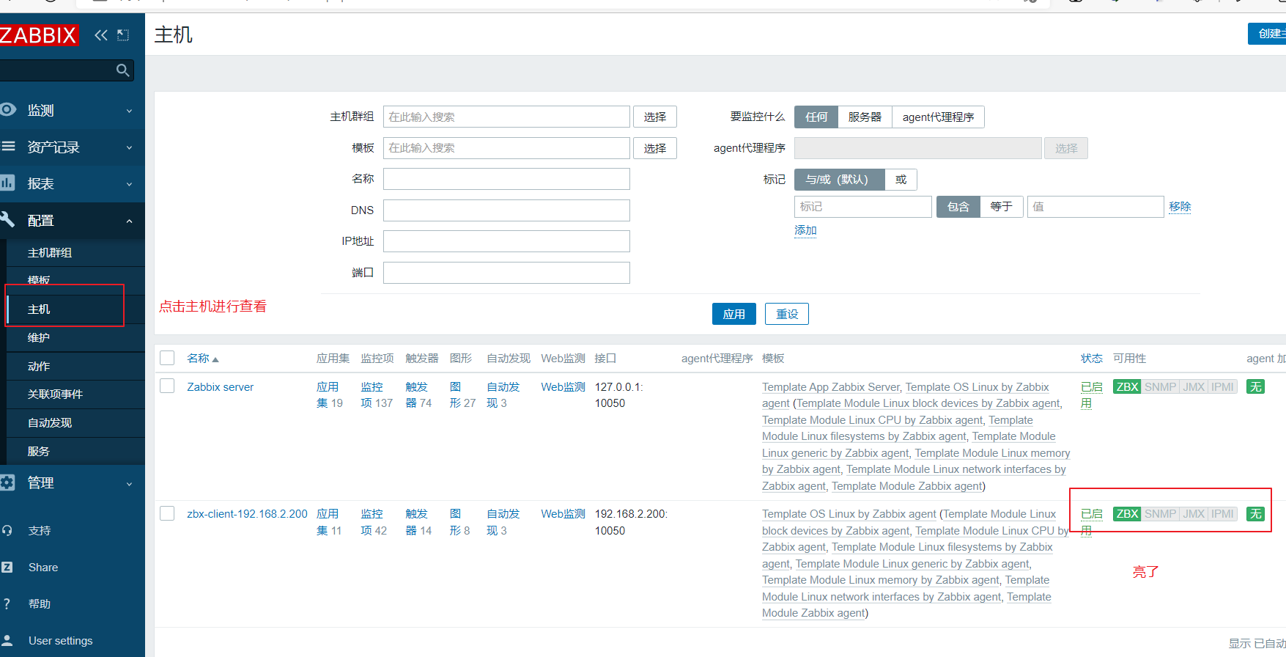Tick checkbox for Zabbix server host
Screen dimensions: 1286x657
167,386
